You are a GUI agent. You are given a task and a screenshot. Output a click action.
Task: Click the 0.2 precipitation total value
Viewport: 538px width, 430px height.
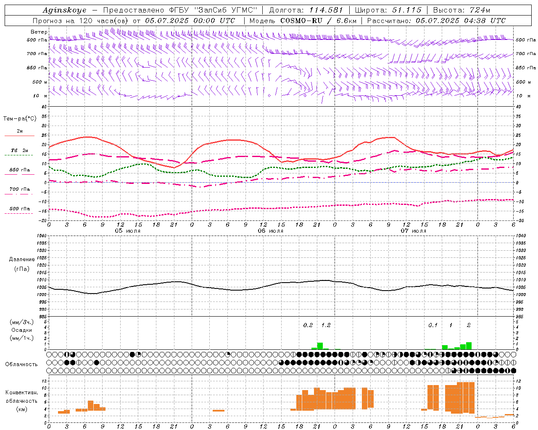[308, 325]
